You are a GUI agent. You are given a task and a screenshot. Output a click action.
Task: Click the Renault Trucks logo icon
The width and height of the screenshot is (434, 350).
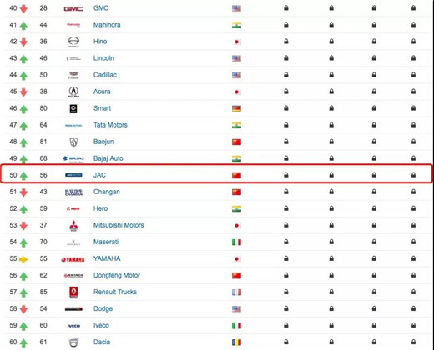(x=73, y=292)
